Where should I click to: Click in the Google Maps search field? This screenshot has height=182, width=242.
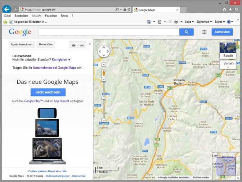[109, 32]
